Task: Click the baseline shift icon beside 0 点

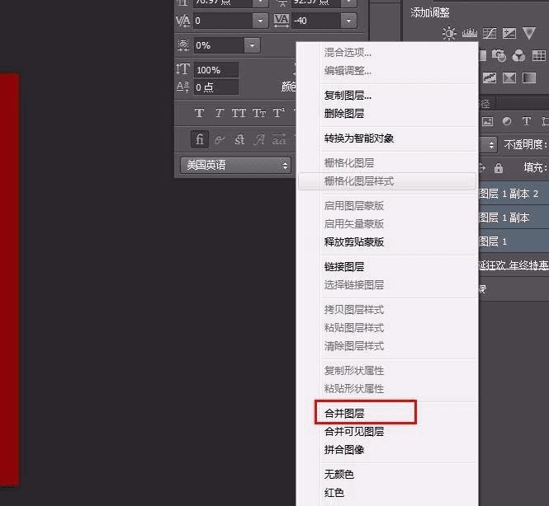Action: click(x=182, y=87)
